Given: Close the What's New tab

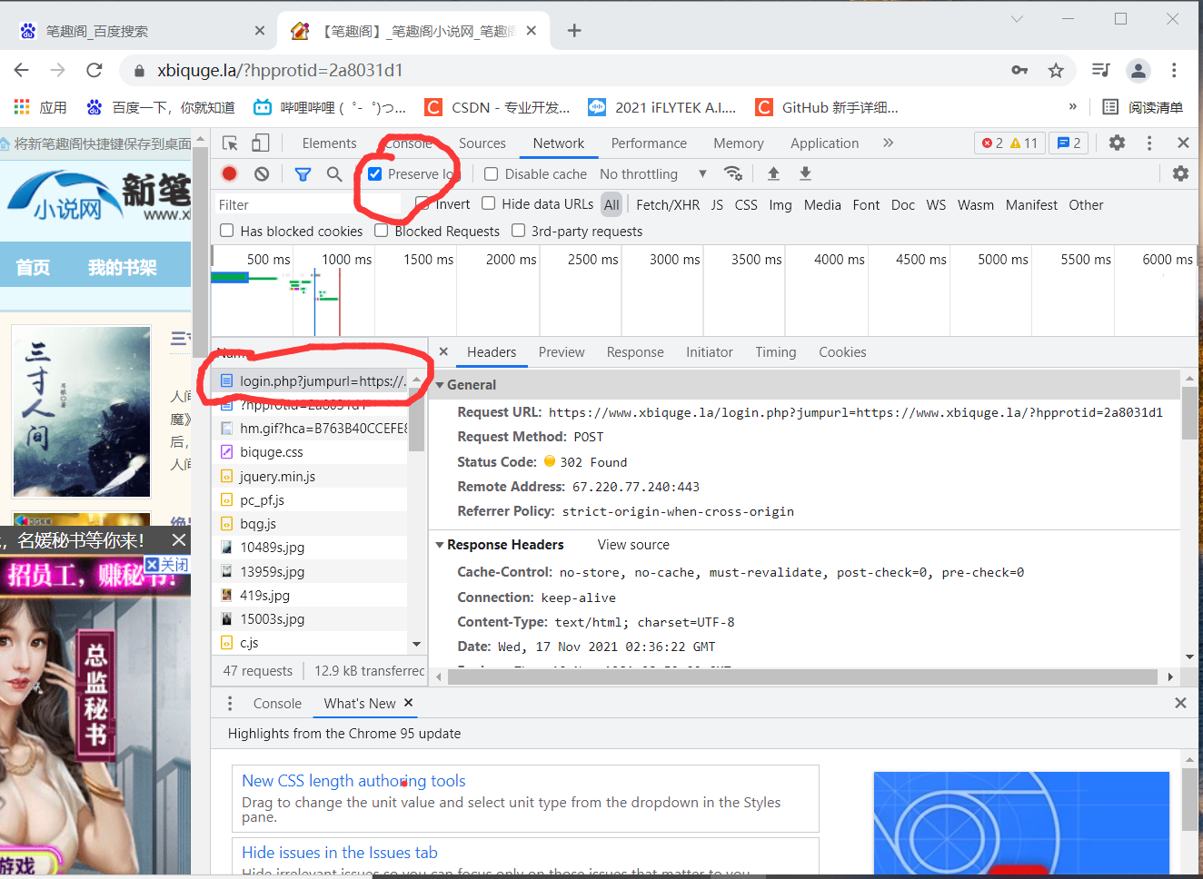Looking at the screenshot, I should coord(409,703).
